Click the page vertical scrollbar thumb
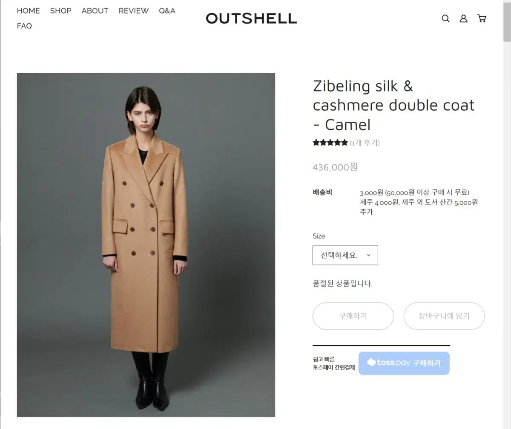The width and height of the screenshot is (511, 429). tap(507, 21)
